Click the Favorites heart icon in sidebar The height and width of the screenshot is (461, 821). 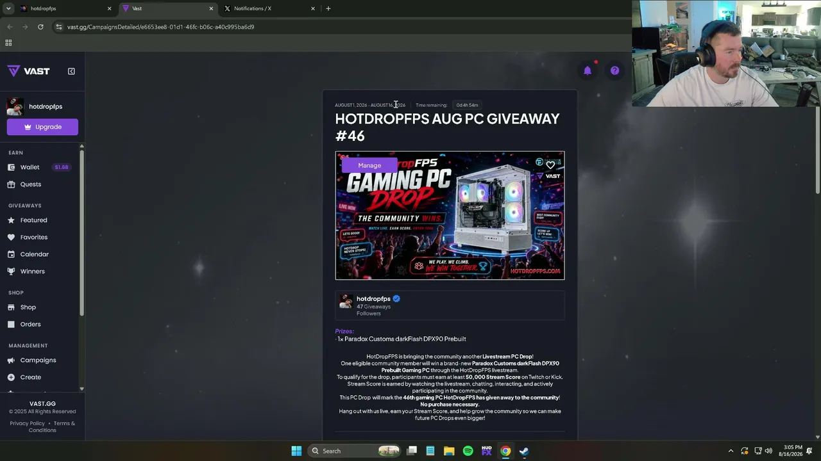(11, 238)
